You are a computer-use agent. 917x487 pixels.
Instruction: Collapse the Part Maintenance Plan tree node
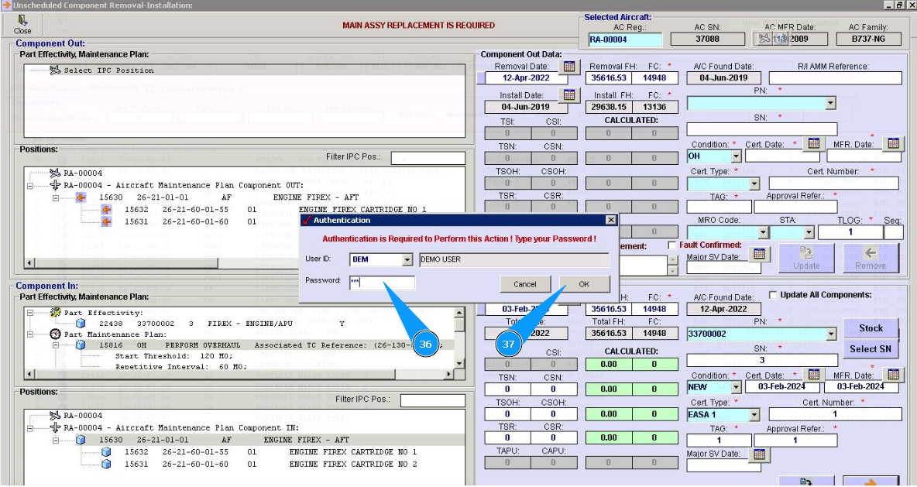[x=30, y=334]
